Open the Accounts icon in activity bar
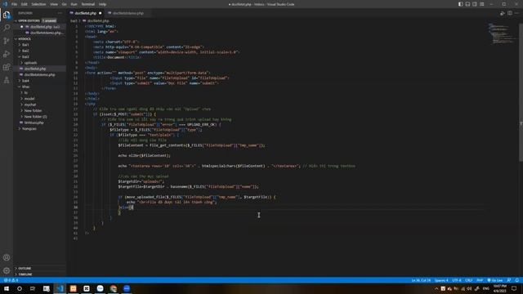This screenshot has width=523, height=294. tap(7, 257)
